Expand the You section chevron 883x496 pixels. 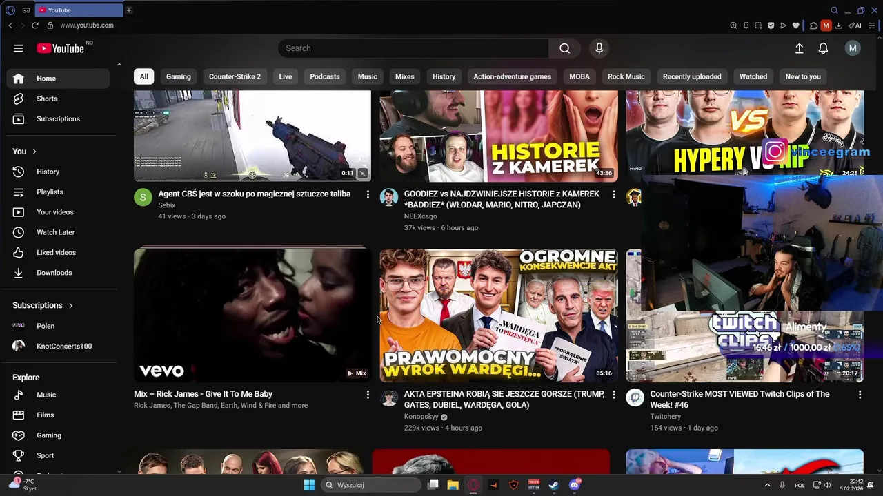point(34,152)
